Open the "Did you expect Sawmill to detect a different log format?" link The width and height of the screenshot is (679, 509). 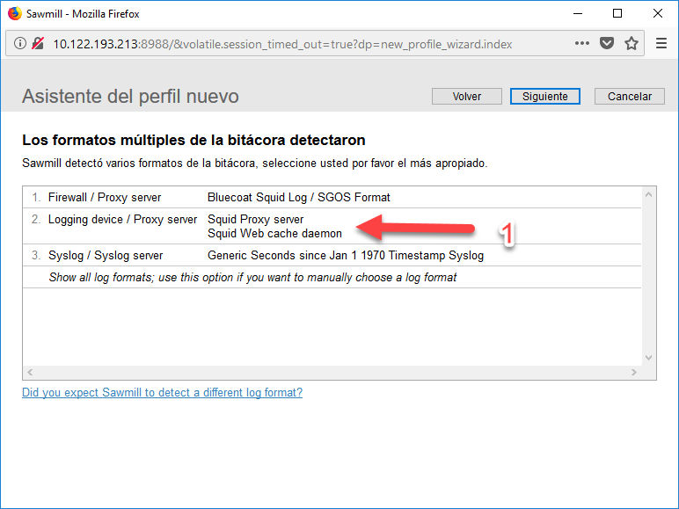click(163, 392)
